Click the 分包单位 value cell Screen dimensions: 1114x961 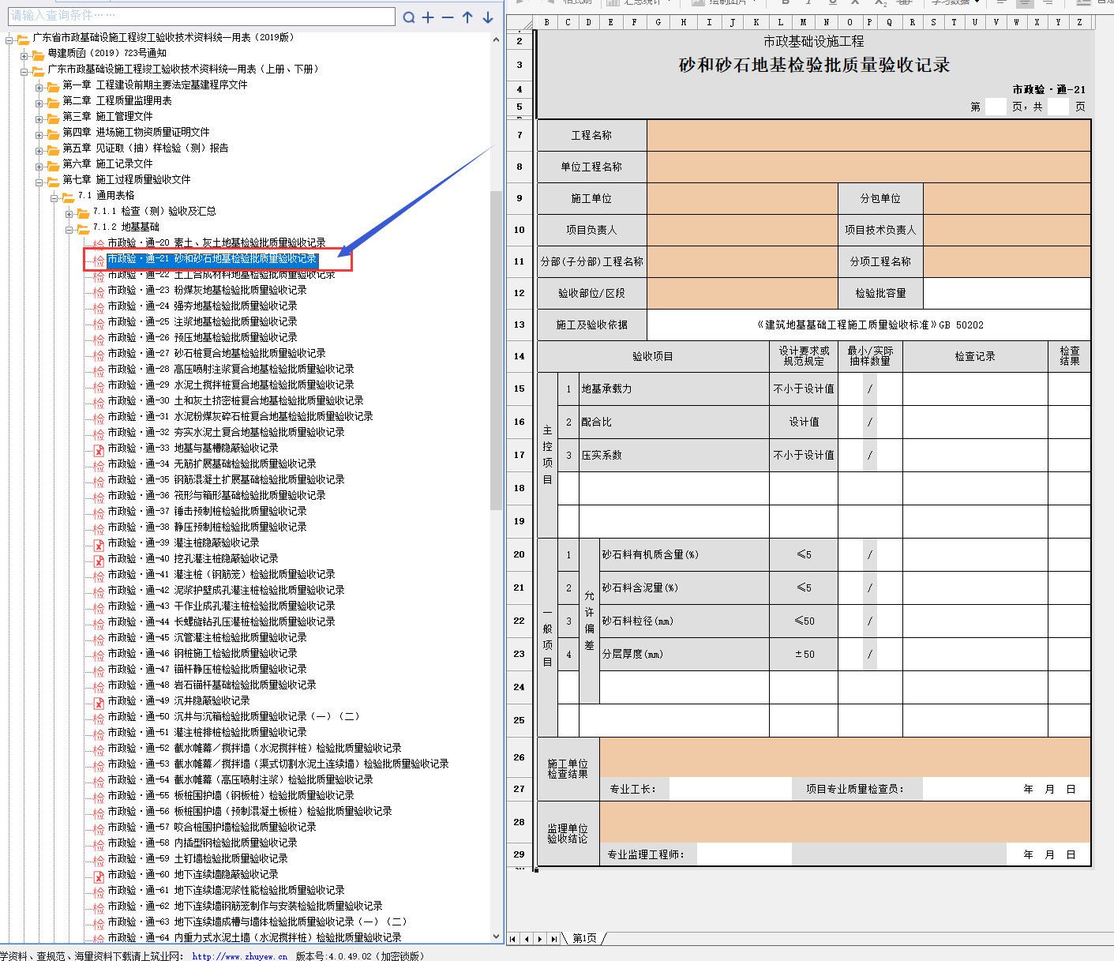pyautogui.click(x=1007, y=198)
